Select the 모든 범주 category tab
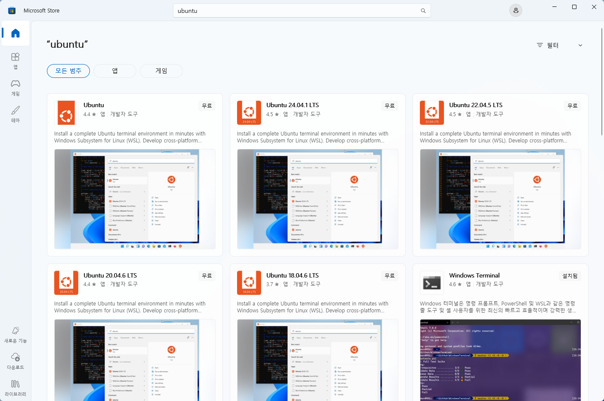The width and height of the screenshot is (604, 401). click(x=68, y=71)
